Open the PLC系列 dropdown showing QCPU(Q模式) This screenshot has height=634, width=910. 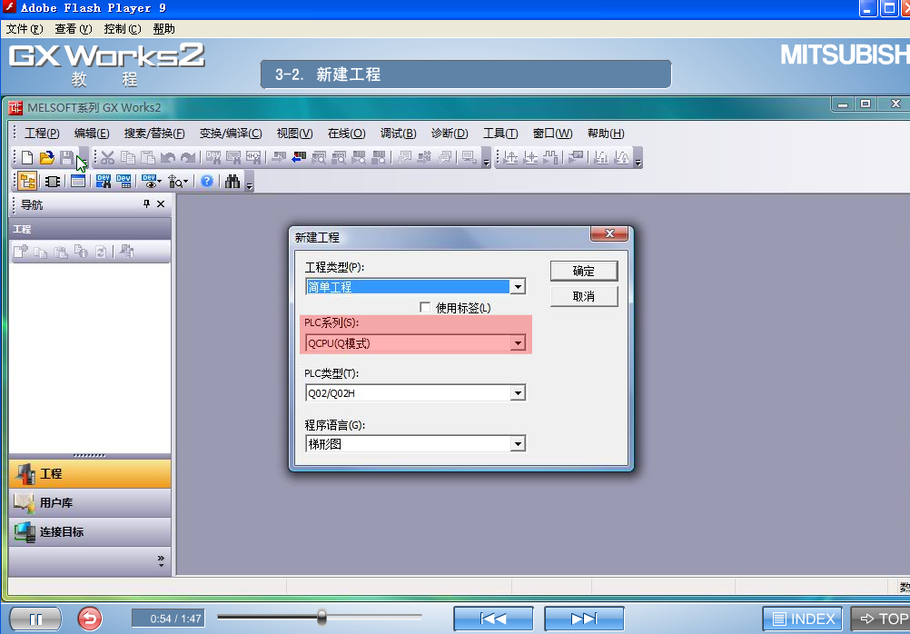518,343
